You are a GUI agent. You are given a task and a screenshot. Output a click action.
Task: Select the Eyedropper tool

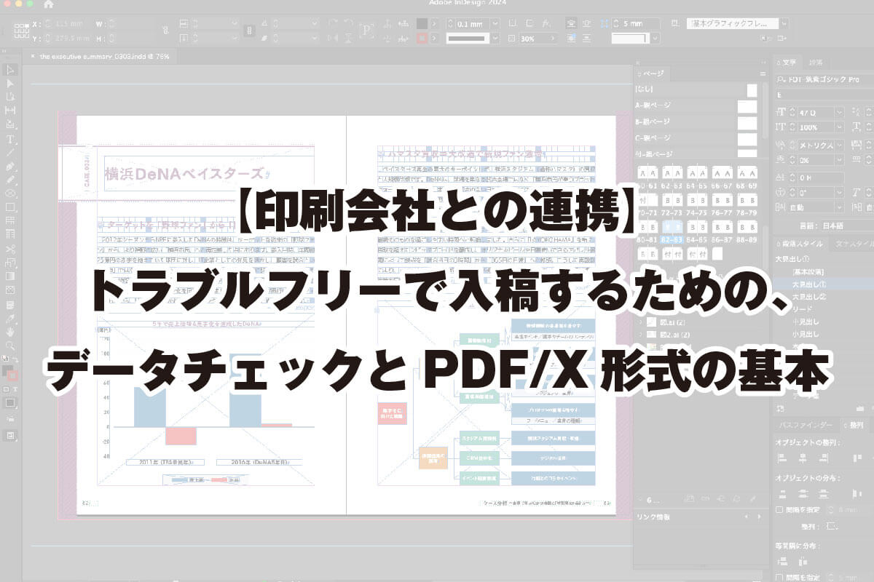pyautogui.click(x=10, y=319)
